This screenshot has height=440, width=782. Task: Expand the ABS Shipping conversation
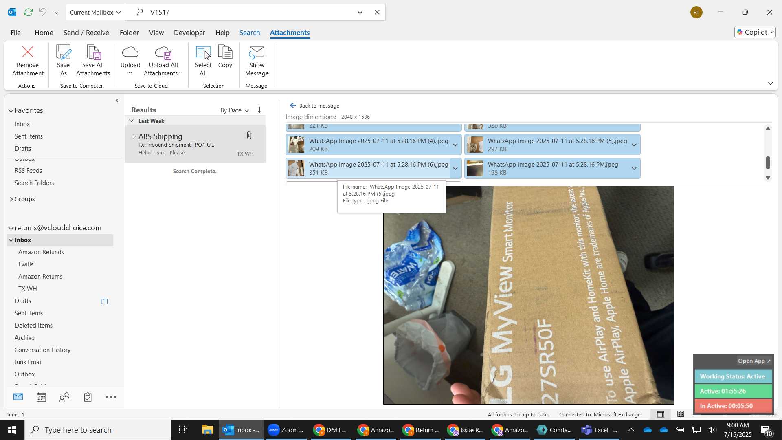pyautogui.click(x=134, y=136)
